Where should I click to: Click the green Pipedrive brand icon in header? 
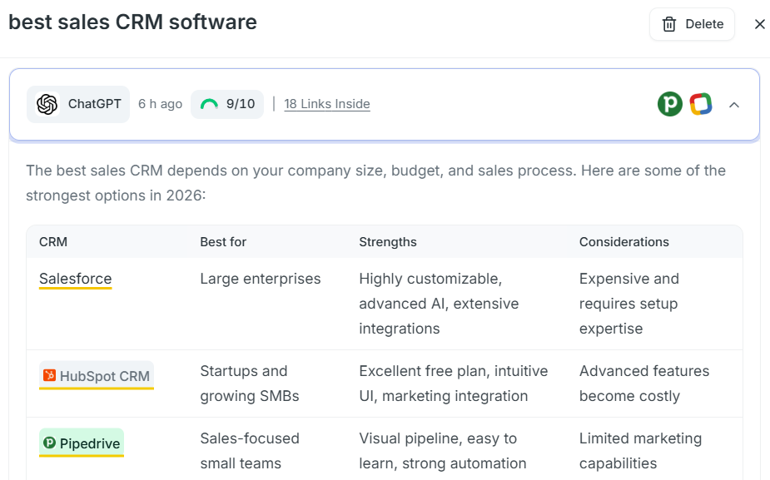click(x=670, y=104)
